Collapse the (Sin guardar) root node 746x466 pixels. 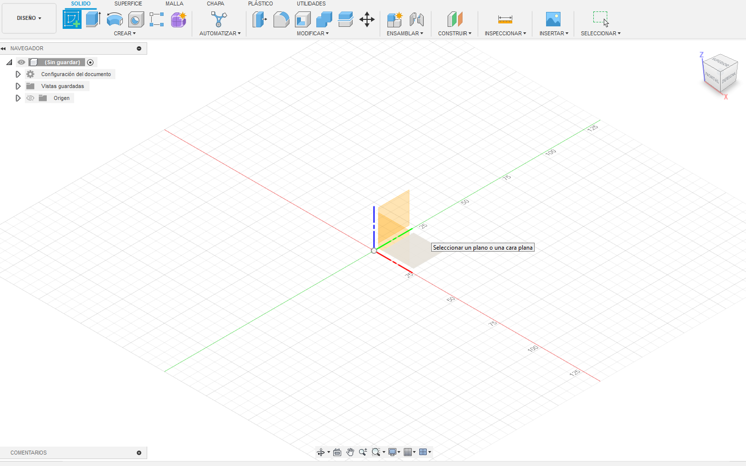(x=9, y=62)
